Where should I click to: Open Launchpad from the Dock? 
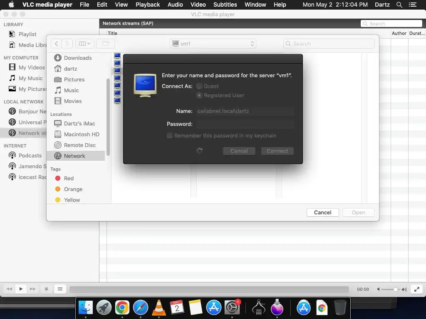[x=104, y=308]
